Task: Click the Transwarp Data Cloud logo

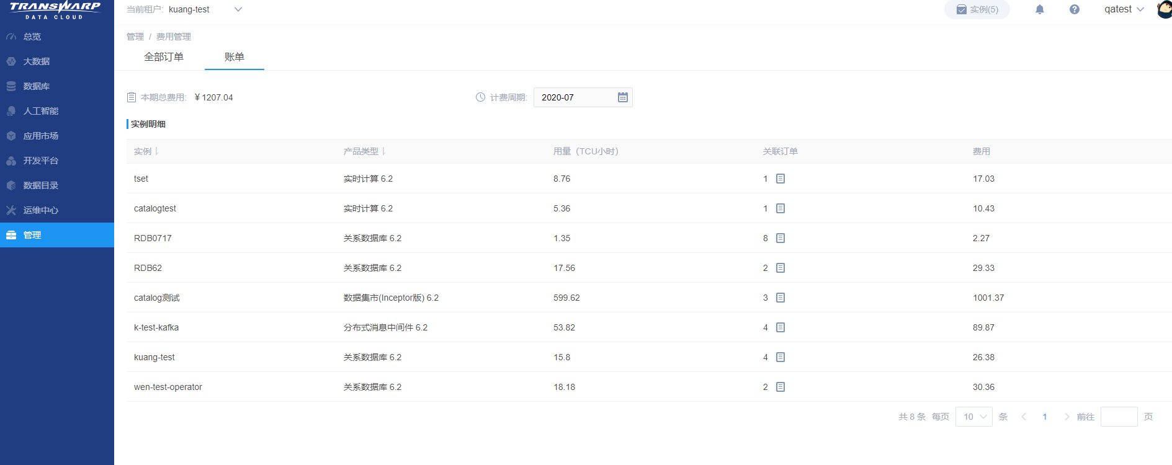Action: 55,11
